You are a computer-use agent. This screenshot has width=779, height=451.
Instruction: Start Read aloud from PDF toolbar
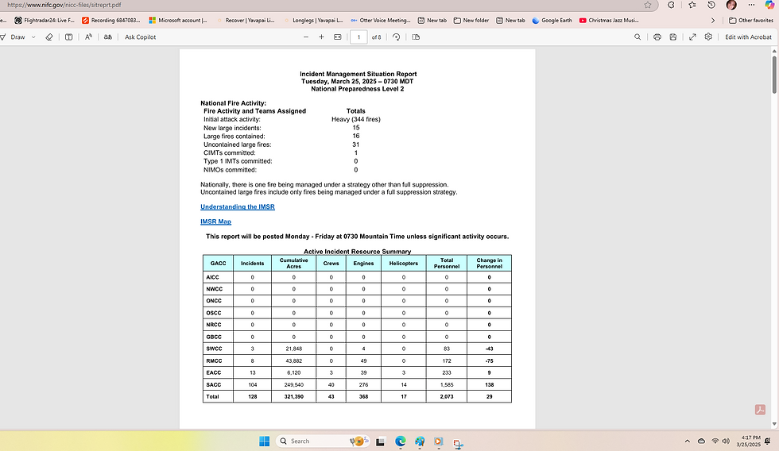click(88, 37)
